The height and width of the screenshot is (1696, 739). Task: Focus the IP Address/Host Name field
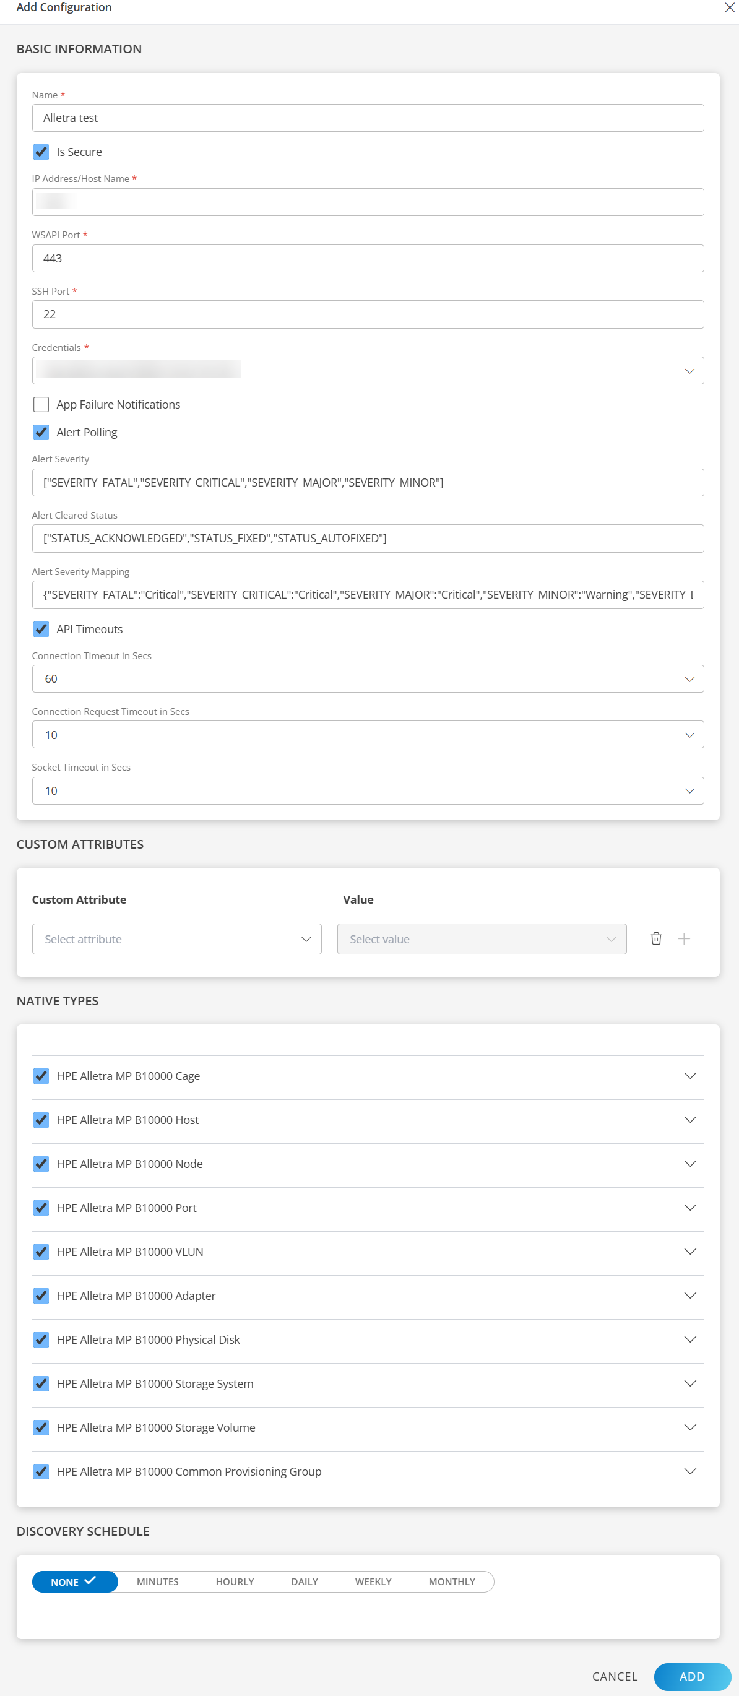pyautogui.click(x=368, y=202)
